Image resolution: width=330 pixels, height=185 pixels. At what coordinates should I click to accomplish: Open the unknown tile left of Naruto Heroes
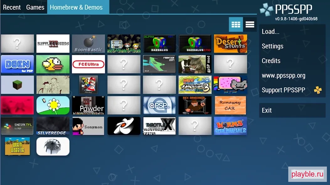[159, 85]
